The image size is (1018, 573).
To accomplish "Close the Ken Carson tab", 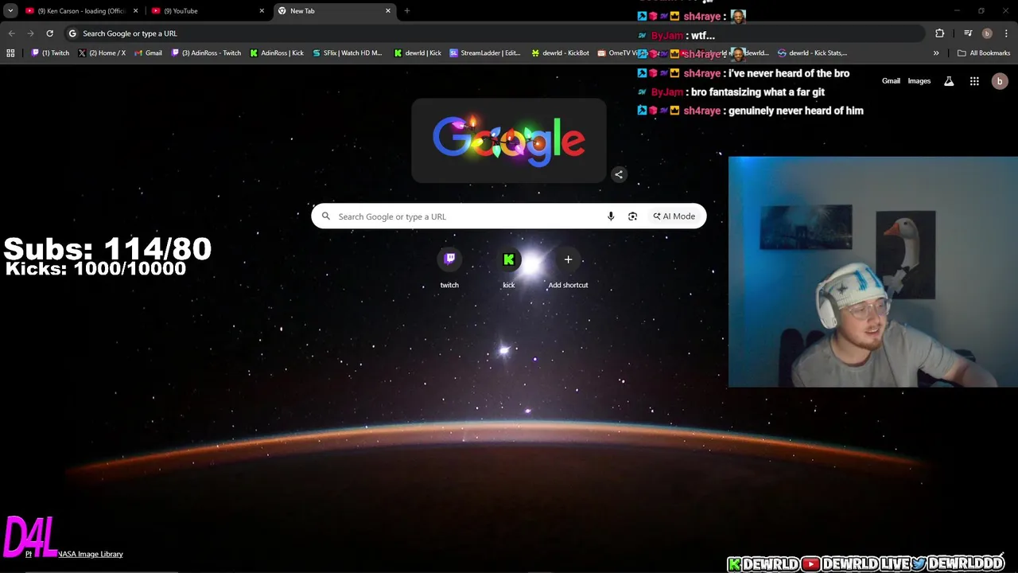I will pos(135,11).
